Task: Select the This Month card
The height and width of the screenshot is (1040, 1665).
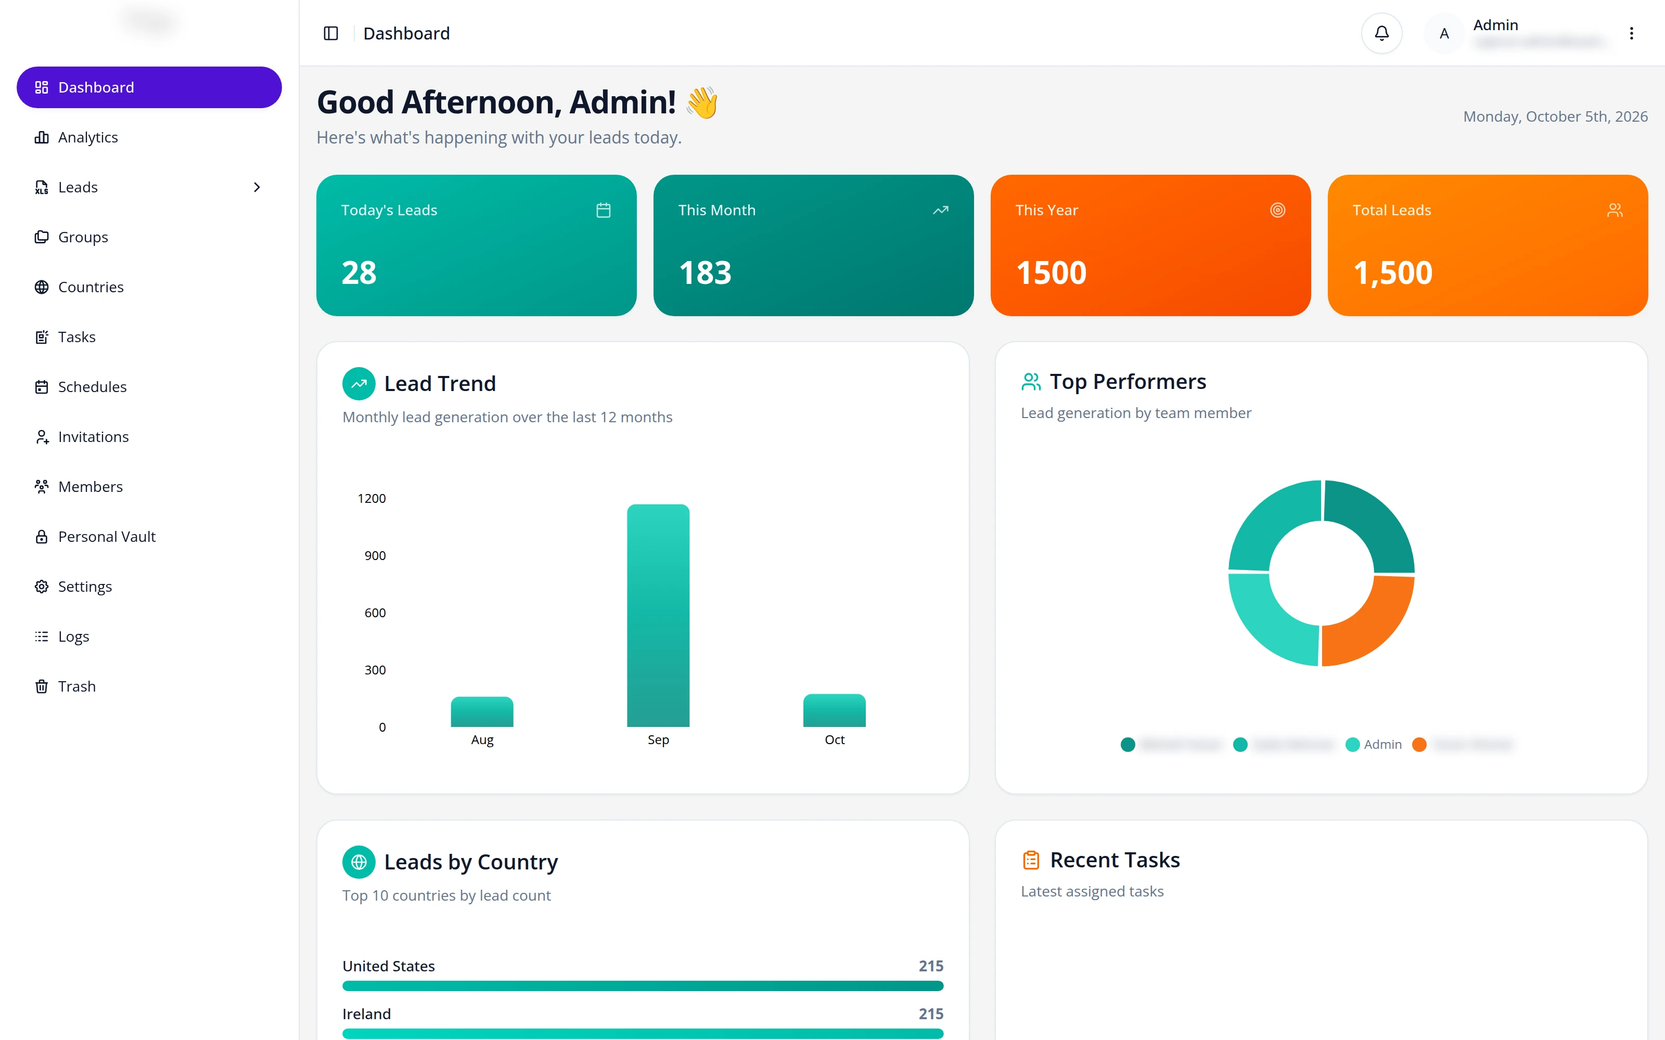Action: coord(813,245)
